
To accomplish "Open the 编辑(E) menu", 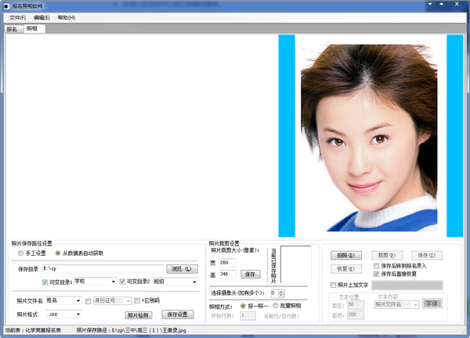I will pos(42,17).
